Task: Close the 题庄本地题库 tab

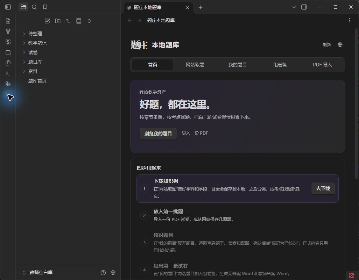Action: [x=187, y=8]
